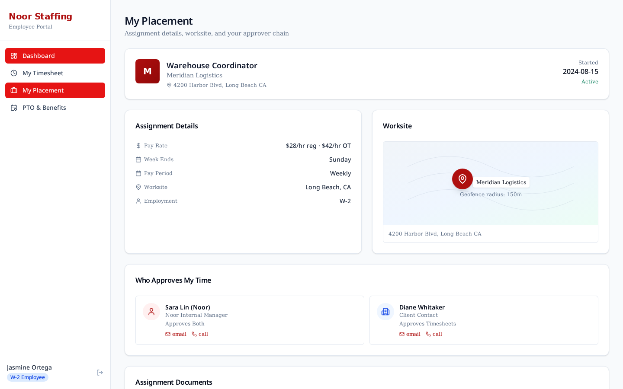Click the calendar icon beside Week Ends
The image size is (623, 389).
(x=138, y=159)
